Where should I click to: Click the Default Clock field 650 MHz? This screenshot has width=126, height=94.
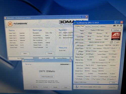coord(87,71)
